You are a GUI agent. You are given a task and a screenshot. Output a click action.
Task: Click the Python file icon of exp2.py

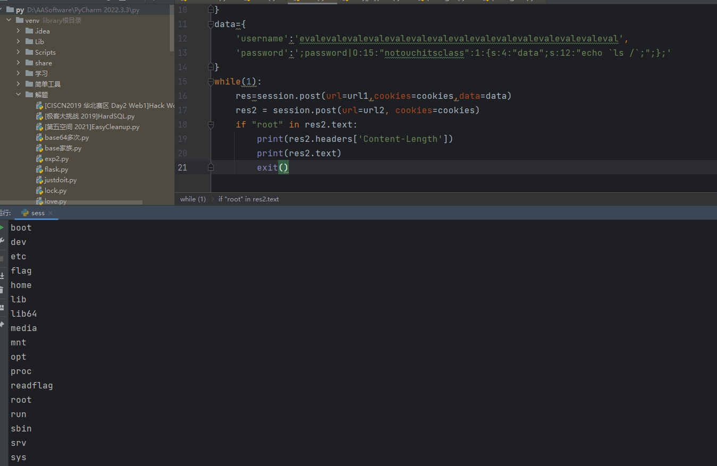(x=39, y=158)
